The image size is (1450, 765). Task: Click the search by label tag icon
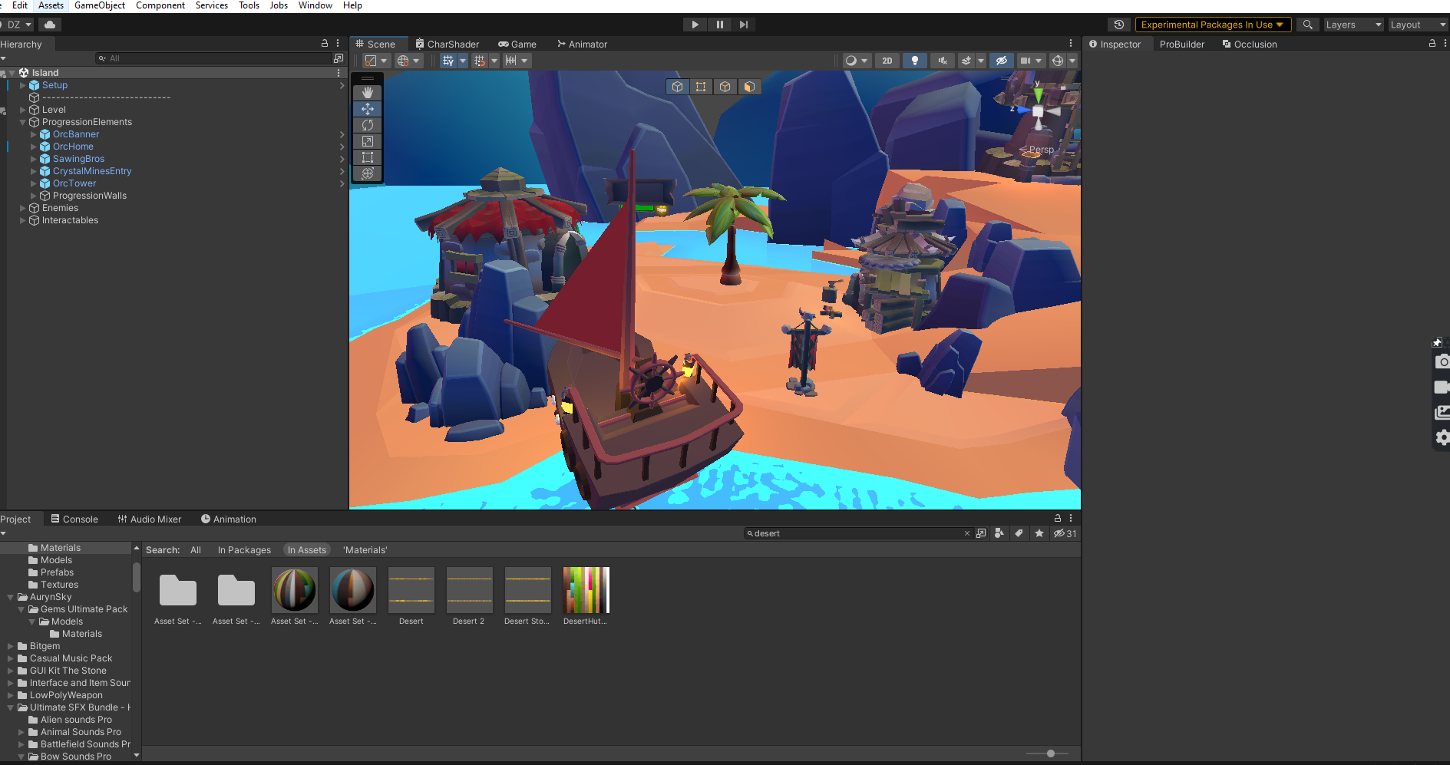pyautogui.click(x=1019, y=533)
